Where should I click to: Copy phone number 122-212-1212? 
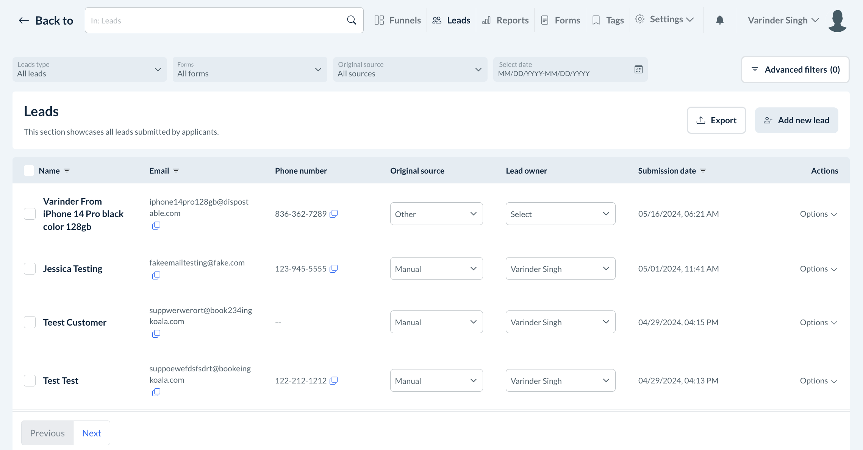click(x=334, y=380)
